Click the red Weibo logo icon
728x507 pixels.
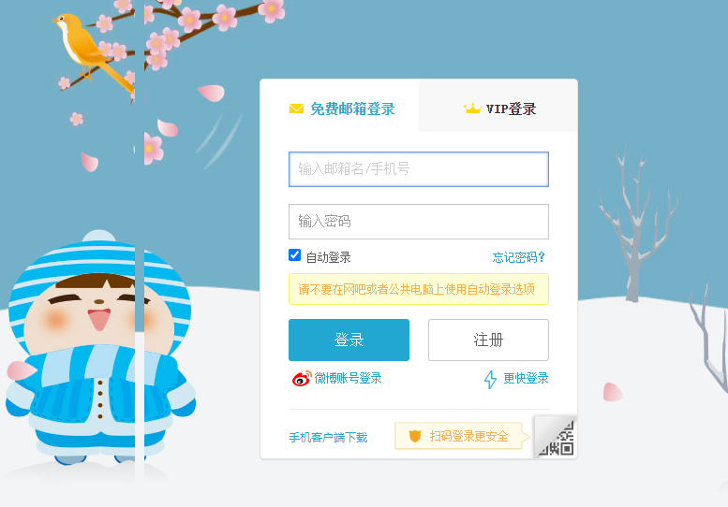[x=302, y=379]
